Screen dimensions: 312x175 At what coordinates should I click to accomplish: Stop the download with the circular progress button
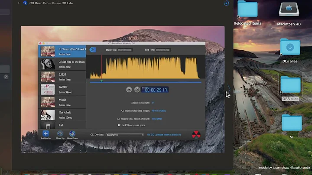pos(226,3)
